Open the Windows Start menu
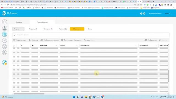Screen dimensions: 176x99 click(74, 97)
